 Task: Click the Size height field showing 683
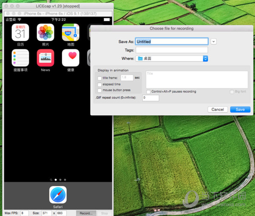[61, 213]
